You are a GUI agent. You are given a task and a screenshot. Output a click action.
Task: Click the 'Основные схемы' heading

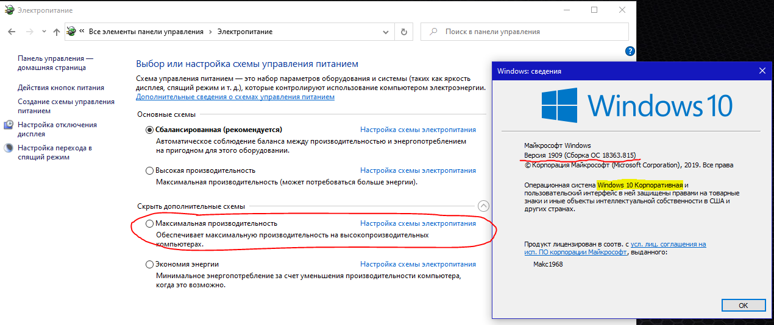[x=166, y=114]
